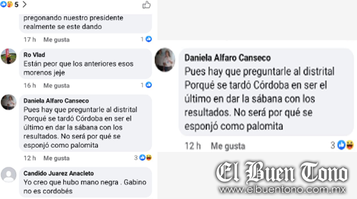This screenshot has width=357, height=199.
Task: Click like reaction icon on 17 h comment
Action: coord(148,39)
